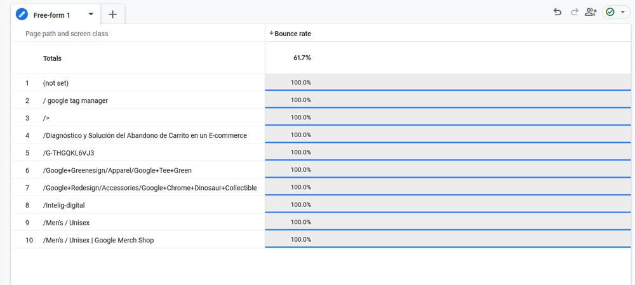Viewport: 635px width, 285px height.
Task: Toggle the sort arrow beside Bounce rate
Action: coord(272,34)
